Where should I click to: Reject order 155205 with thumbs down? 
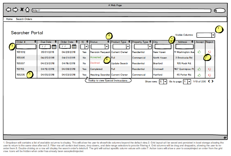coord(209,75)
